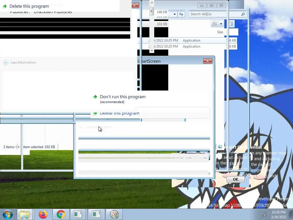Choose the top-left Delete this program option
This screenshot has height=220, width=293.
pos(29,6)
